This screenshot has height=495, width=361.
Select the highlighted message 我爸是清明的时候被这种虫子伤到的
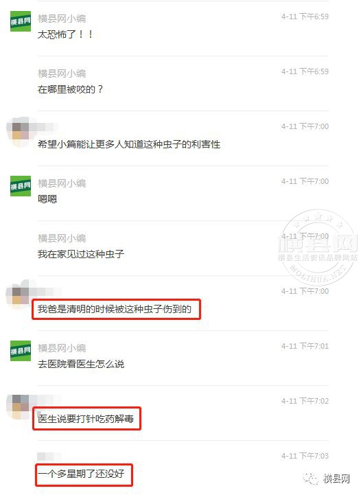point(115,309)
